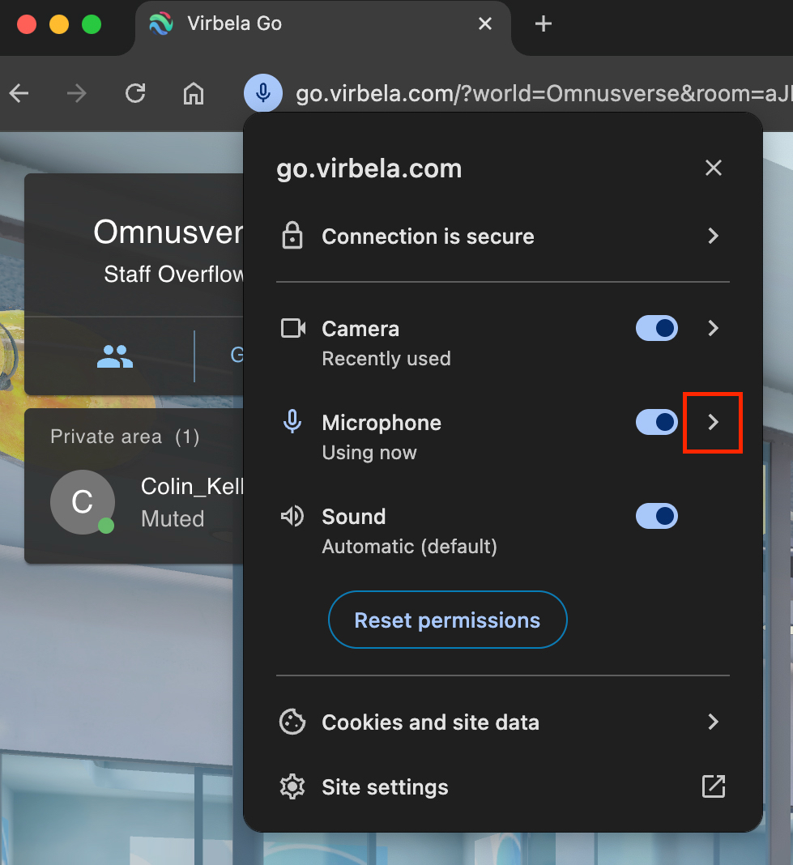Screen dimensions: 793x865
Task: Click Colin_Kell's avatar circle
Action: [x=82, y=502]
